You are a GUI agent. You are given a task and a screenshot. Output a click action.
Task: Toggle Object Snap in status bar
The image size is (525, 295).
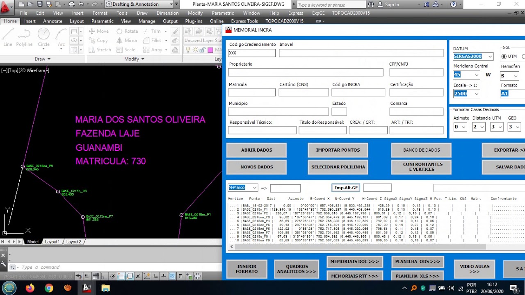121,277
